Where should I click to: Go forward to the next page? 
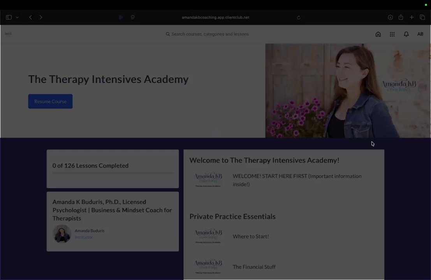point(40,17)
